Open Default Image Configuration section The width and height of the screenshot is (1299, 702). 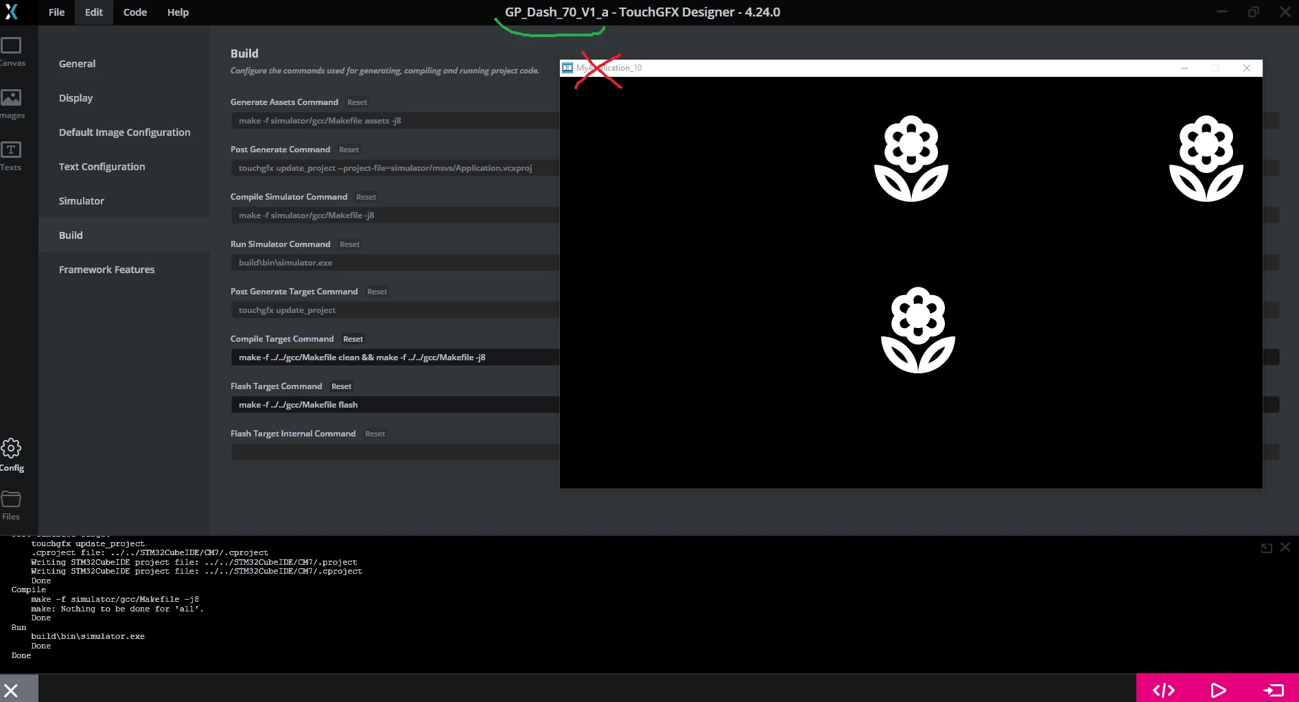click(125, 132)
